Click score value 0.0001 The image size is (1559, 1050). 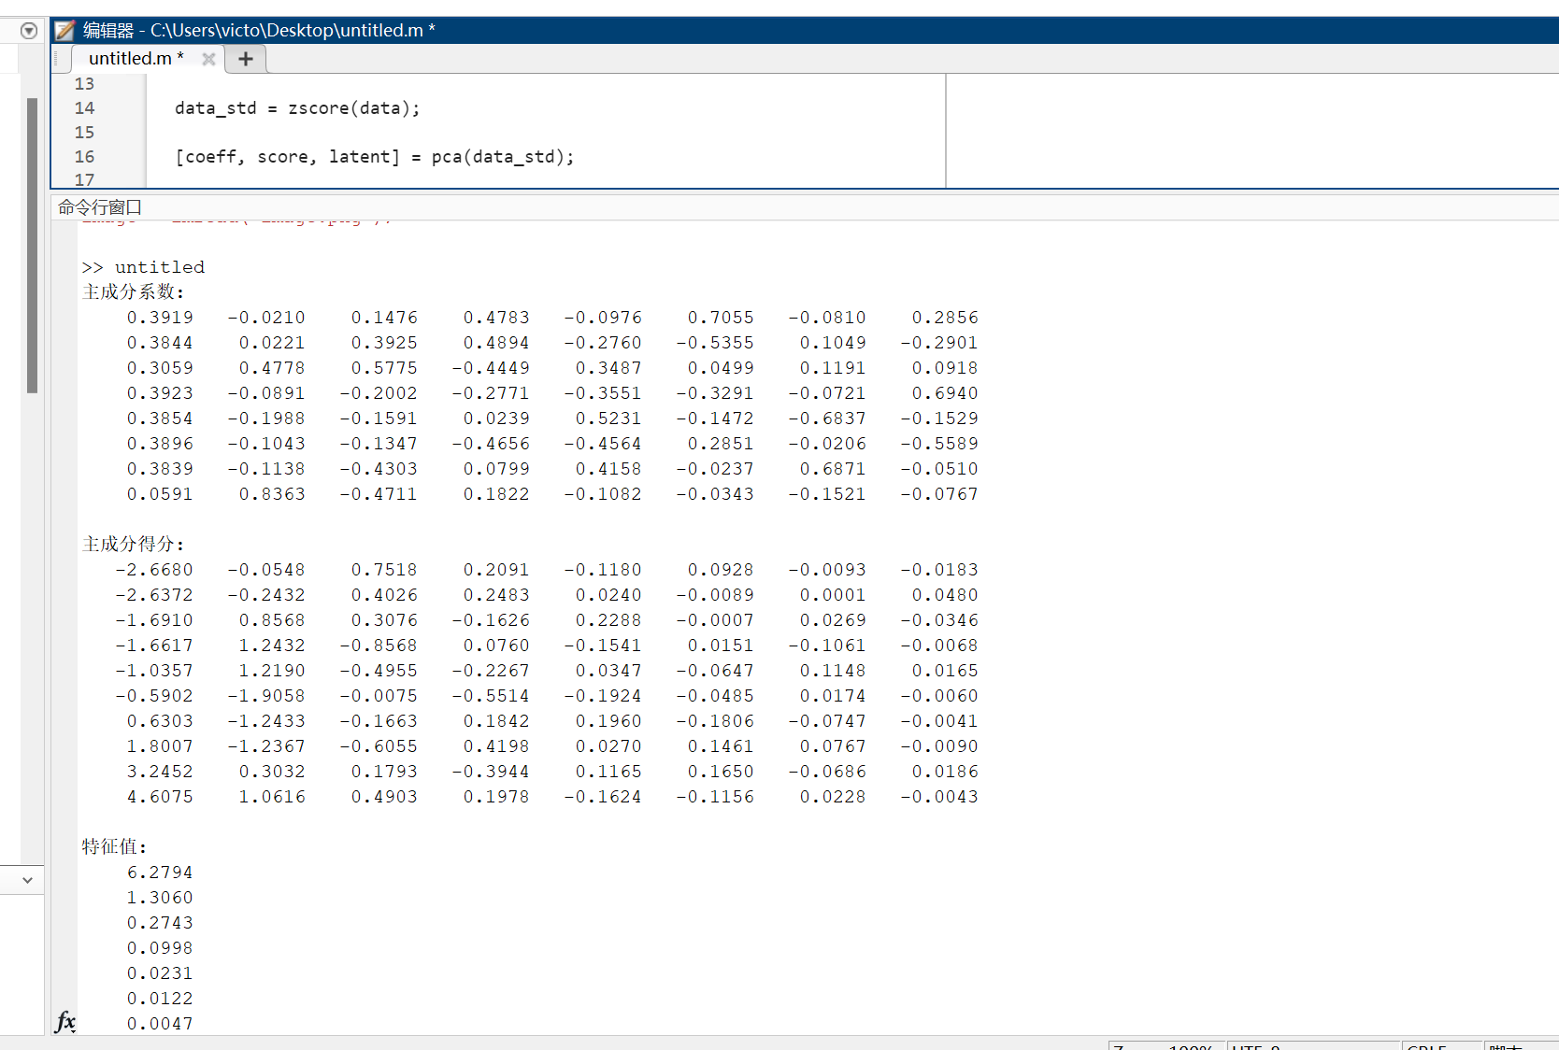point(833,595)
